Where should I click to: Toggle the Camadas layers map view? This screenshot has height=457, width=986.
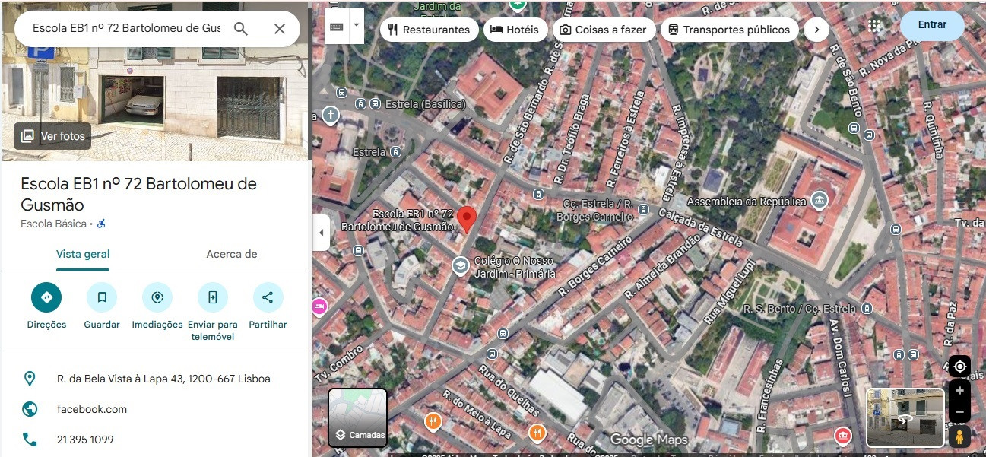[x=357, y=417]
